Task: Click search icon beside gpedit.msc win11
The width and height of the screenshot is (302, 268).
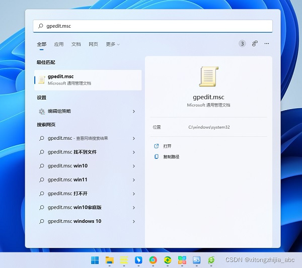Action: 42,180
